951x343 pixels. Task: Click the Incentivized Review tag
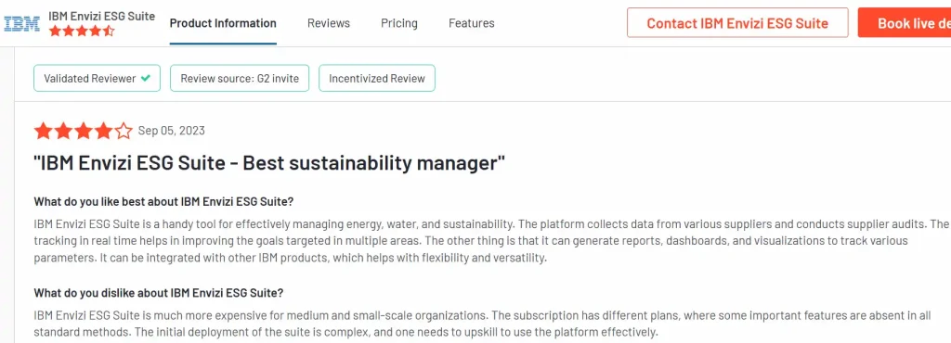click(x=377, y=78)
